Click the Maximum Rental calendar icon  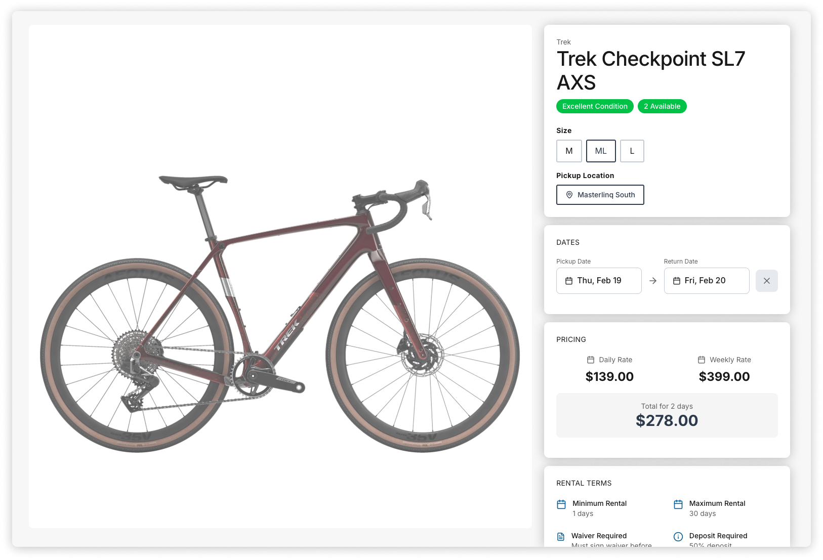click(678, 504)
